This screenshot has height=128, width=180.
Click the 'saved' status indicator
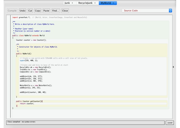point(170,123)
